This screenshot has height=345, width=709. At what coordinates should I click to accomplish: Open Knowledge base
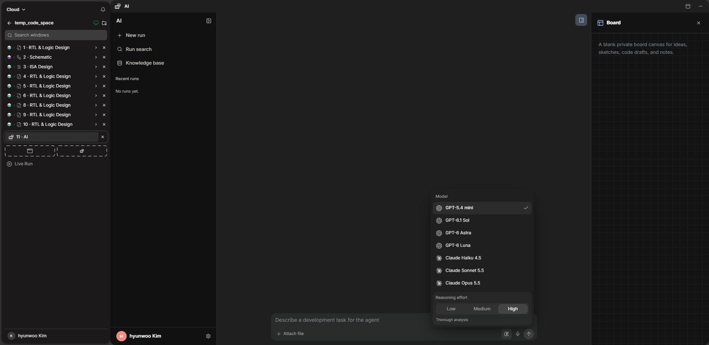[141, 63]
